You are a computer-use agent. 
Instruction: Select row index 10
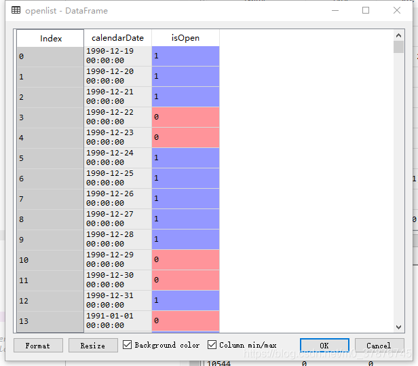click(50, 260)
